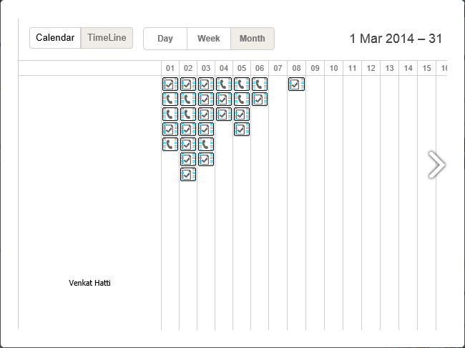This screenshot has width=465, height=348.
Task: Open the last task icon under day 02
Action: 188,175
